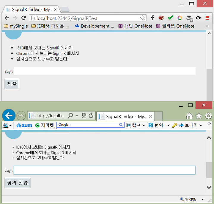Click the Say input field in IE
The height and width of the screenshot is (204, 214).
[105, 170]
